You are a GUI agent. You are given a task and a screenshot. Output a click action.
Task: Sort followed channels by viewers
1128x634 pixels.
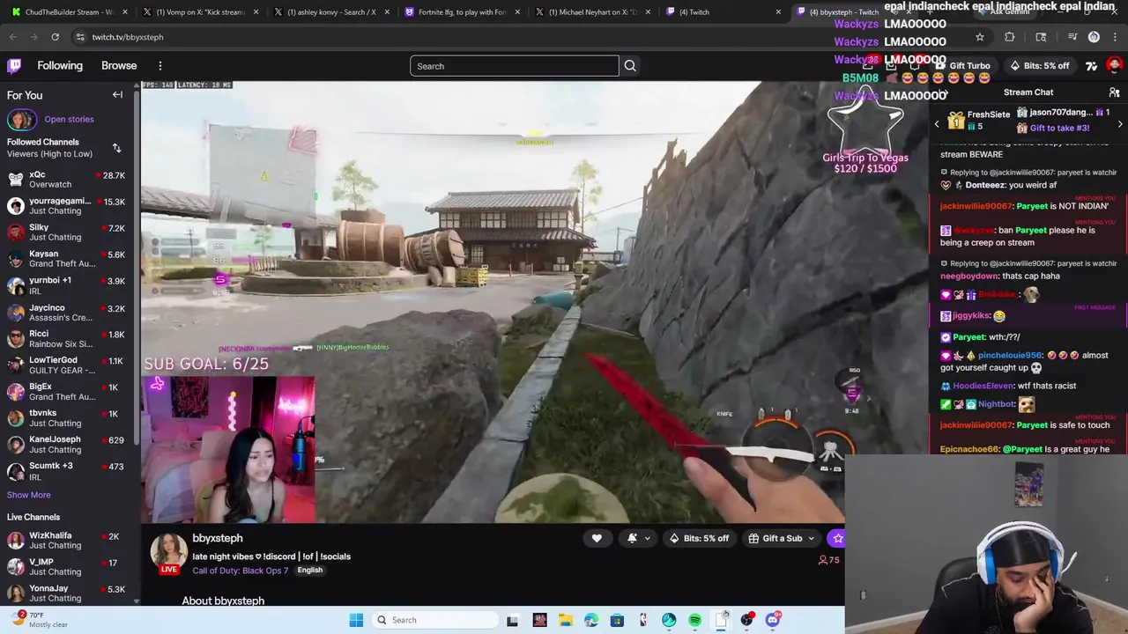tap(116, 148)
